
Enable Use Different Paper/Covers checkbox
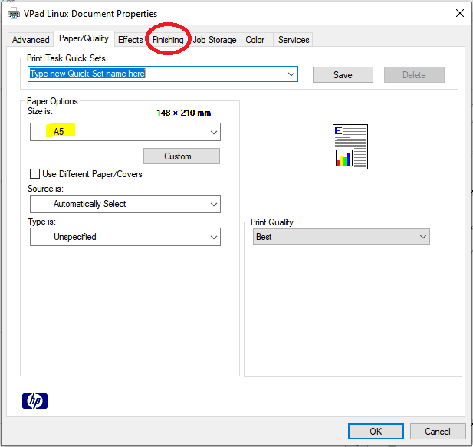pyautogui.click(x=34, y=174)
